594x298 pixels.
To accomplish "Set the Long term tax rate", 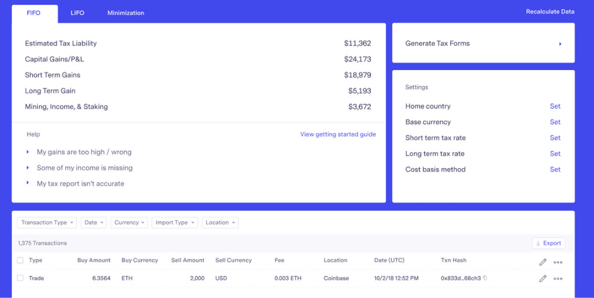I will click(555, 153).
